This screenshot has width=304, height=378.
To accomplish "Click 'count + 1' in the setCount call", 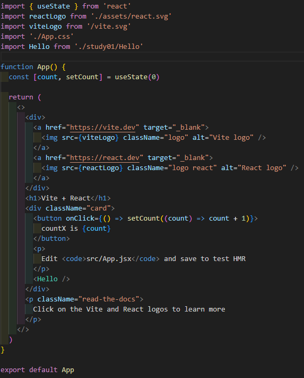I will tap(227, 219).
